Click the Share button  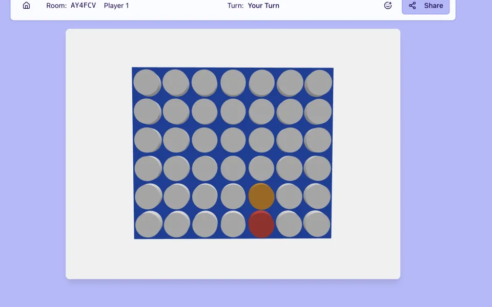425,6
